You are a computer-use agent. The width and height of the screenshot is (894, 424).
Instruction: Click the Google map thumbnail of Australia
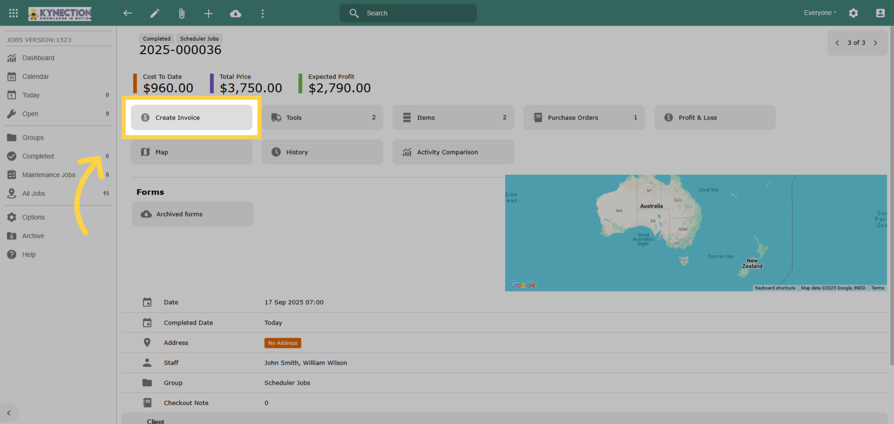pos(696,233)
